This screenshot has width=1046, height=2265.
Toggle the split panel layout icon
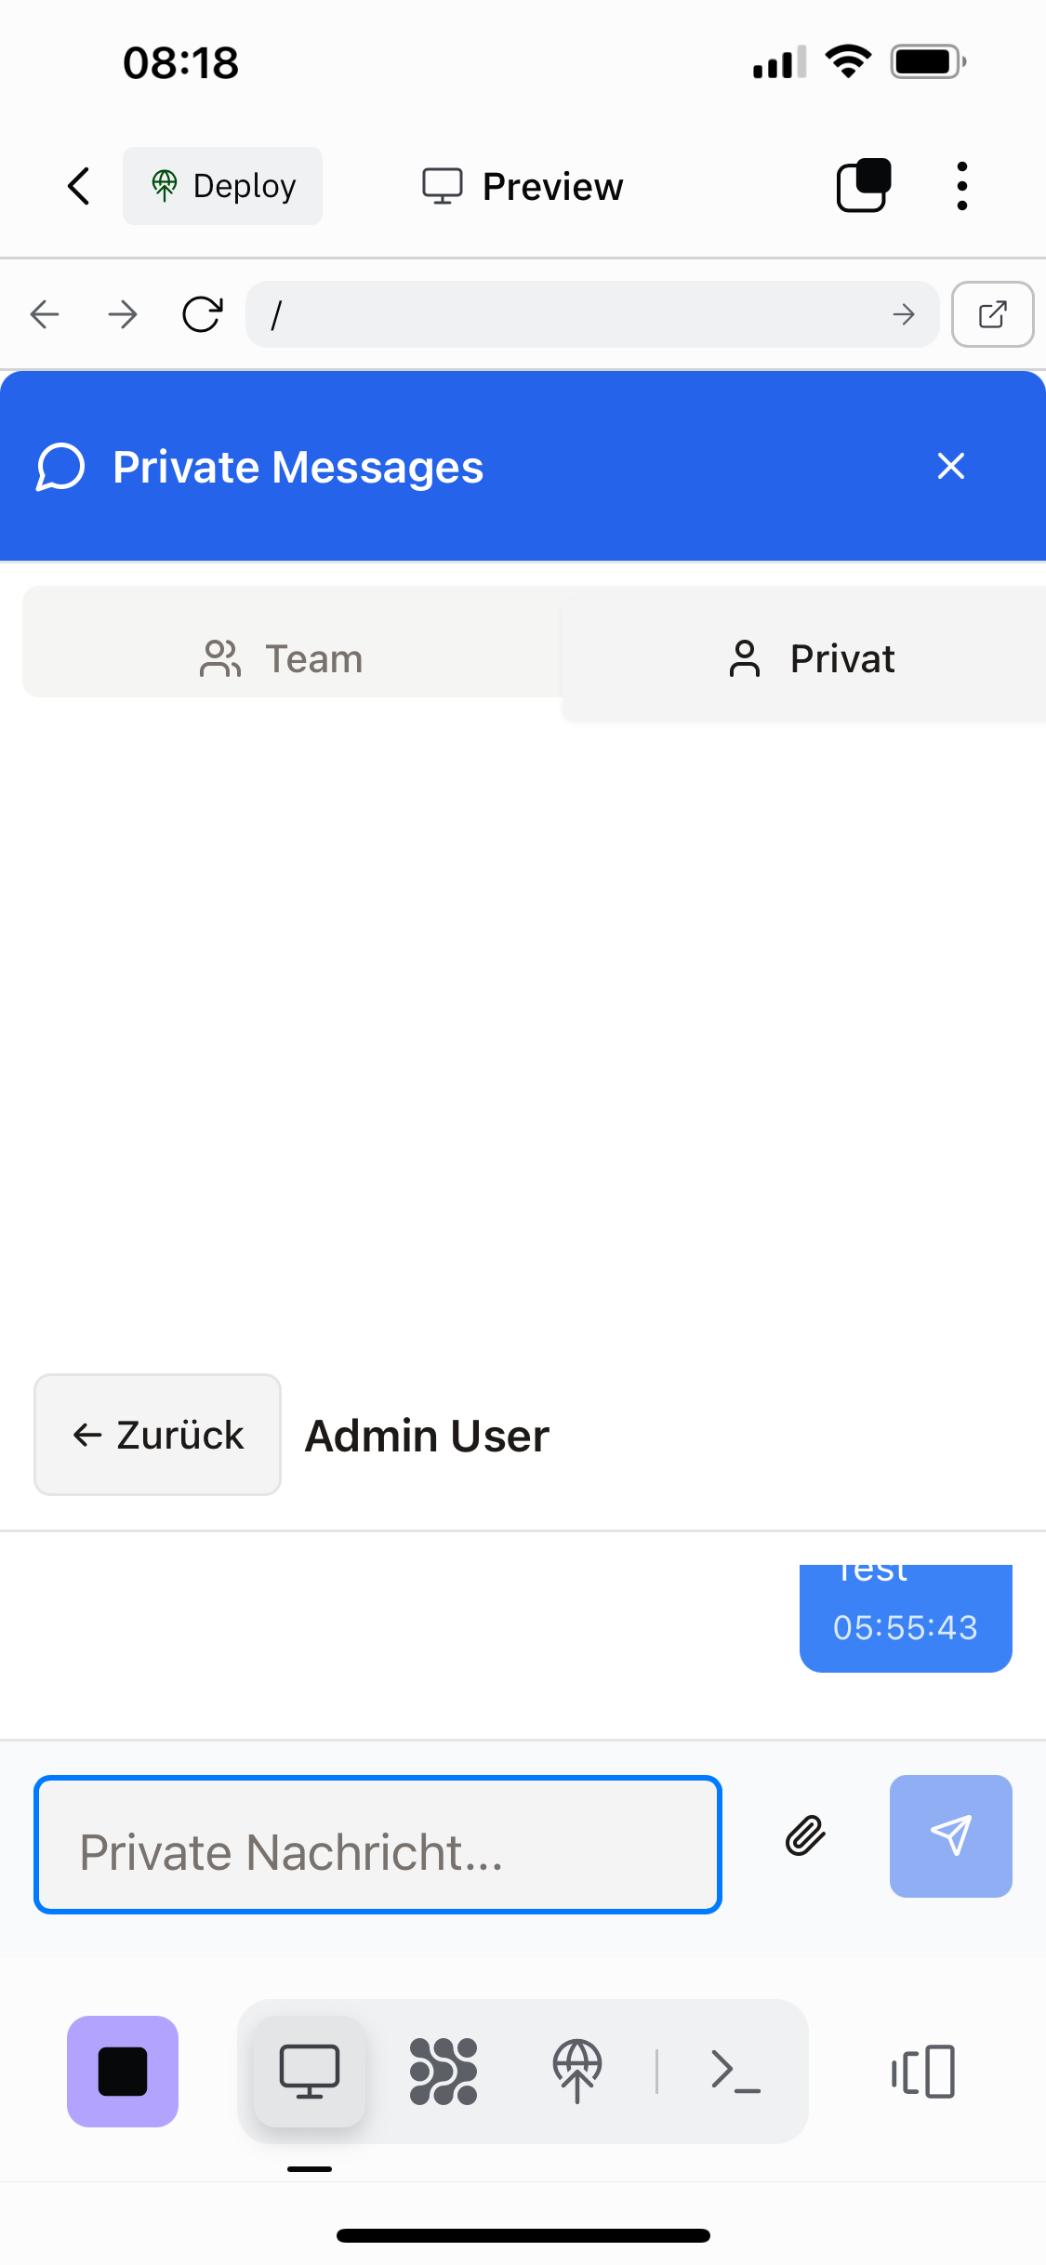click(923, 2072)
